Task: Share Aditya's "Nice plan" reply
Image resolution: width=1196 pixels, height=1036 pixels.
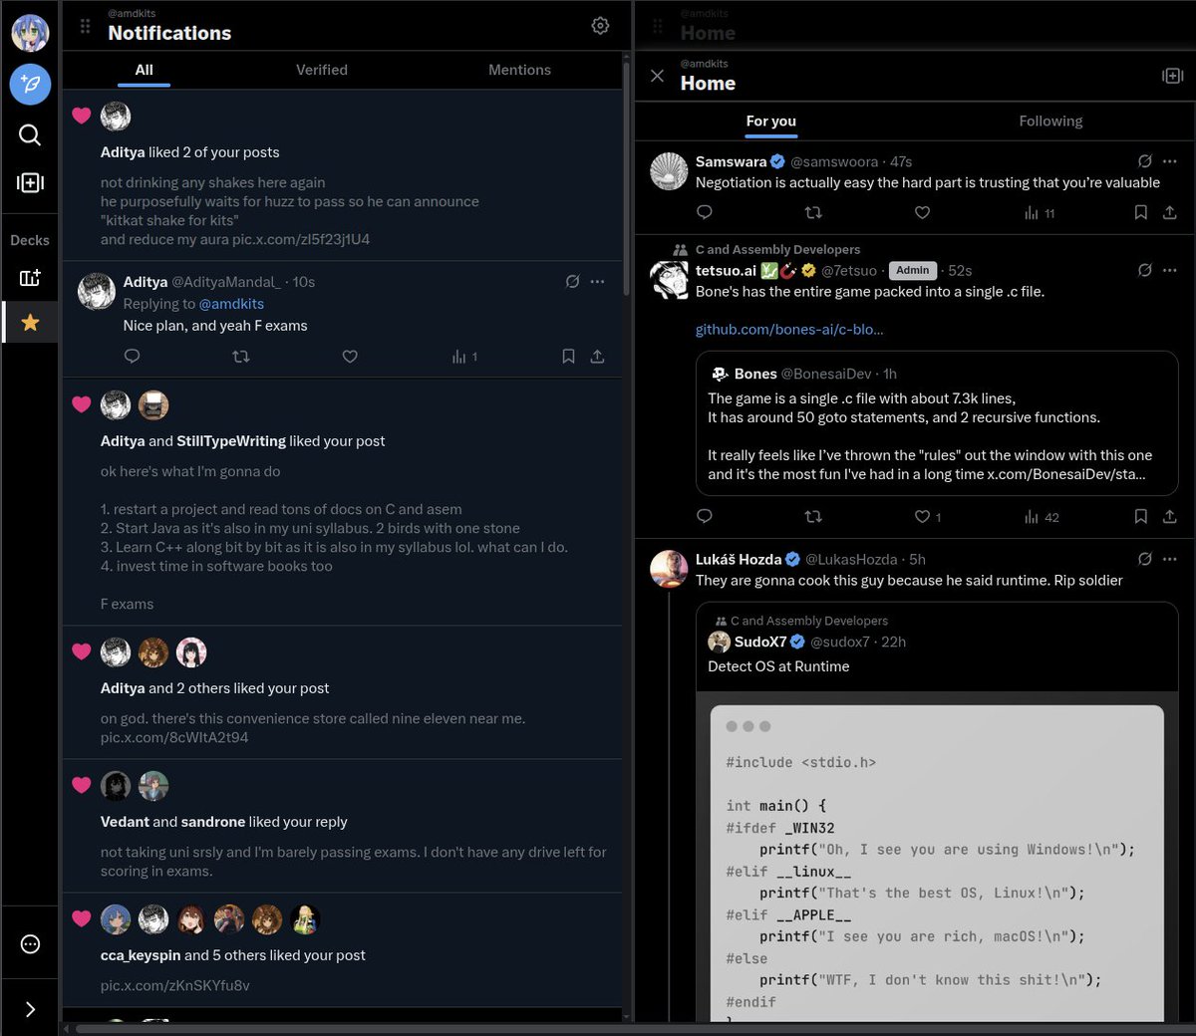Action: 597,356
